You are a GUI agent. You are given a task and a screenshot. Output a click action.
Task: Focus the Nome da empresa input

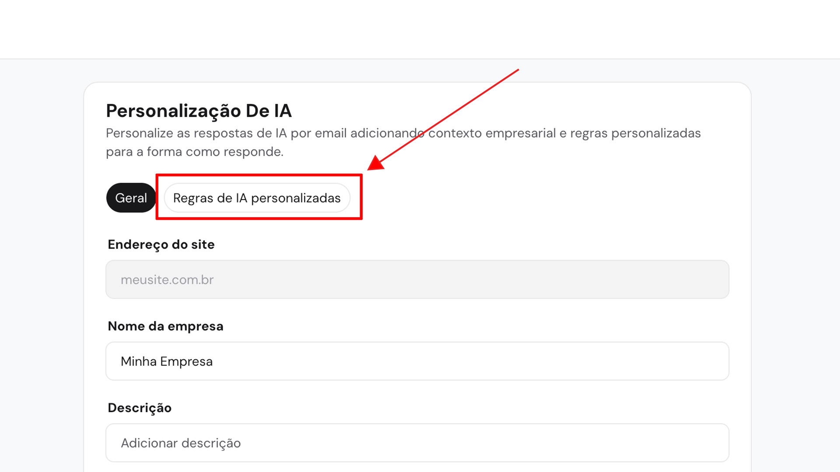[417, 361]
